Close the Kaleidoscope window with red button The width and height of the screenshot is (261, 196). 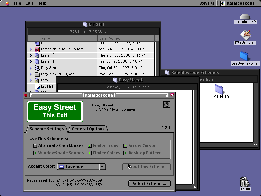point(26,95)
